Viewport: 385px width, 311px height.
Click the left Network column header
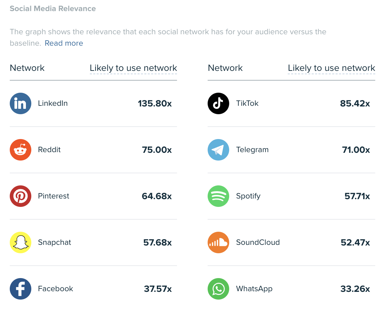pos(27,68)
